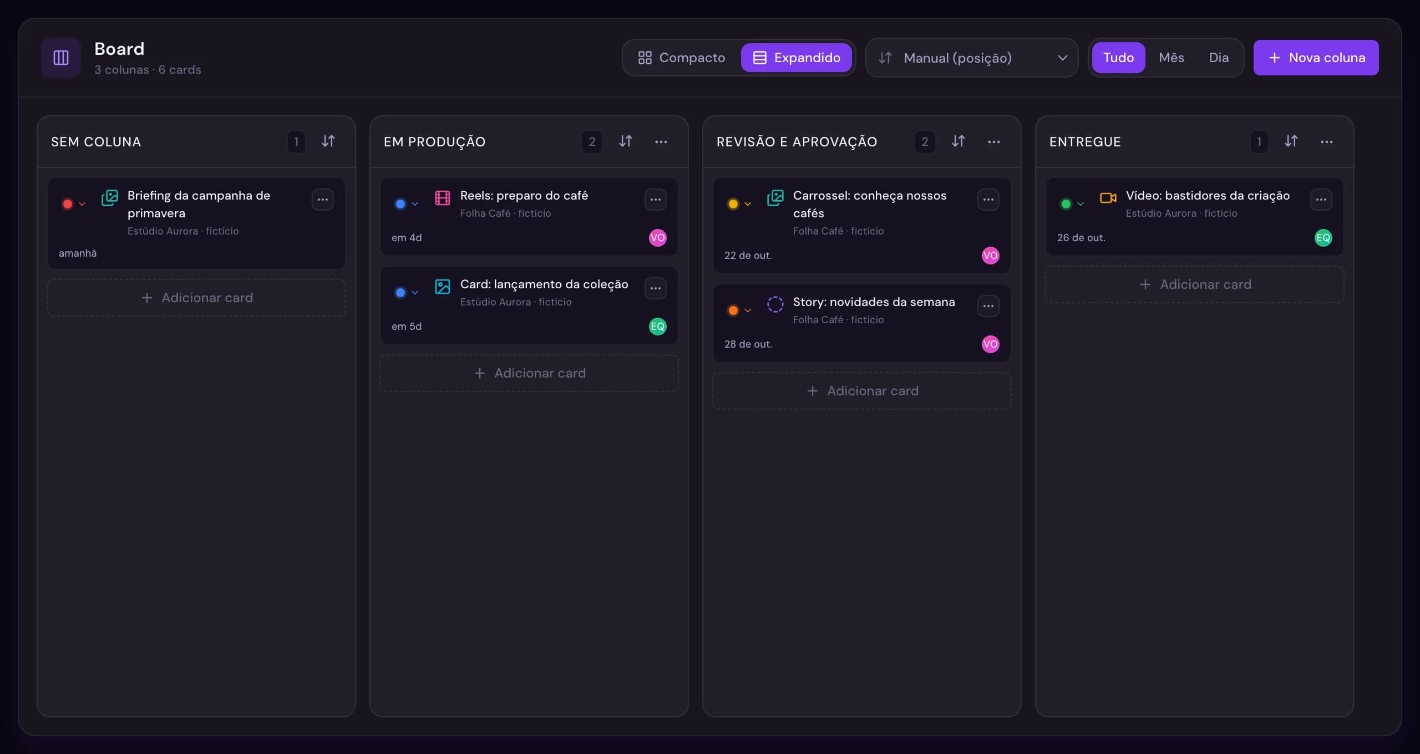
Task: Click the image icon on Card: lançamento
Action: coord(443,287)
